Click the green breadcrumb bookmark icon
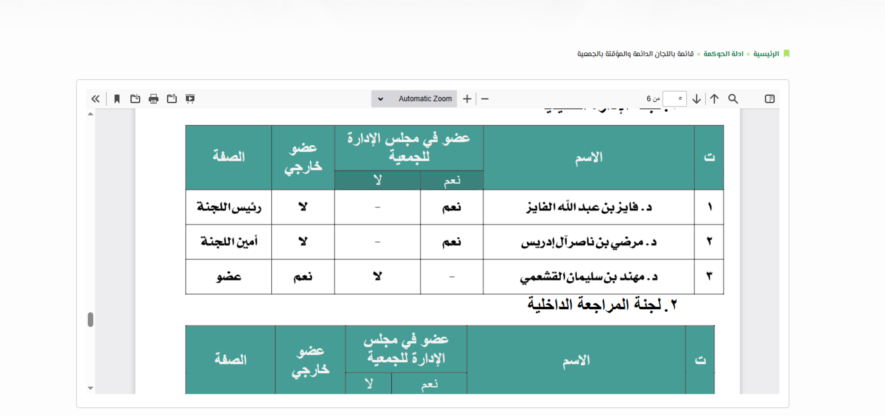 [x=786, y=53]
